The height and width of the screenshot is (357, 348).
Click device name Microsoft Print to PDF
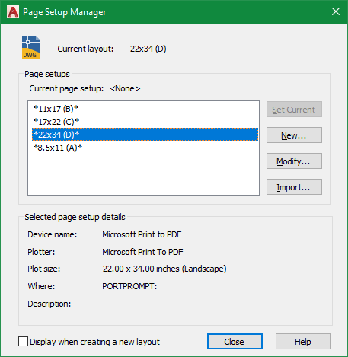[142, 234]
